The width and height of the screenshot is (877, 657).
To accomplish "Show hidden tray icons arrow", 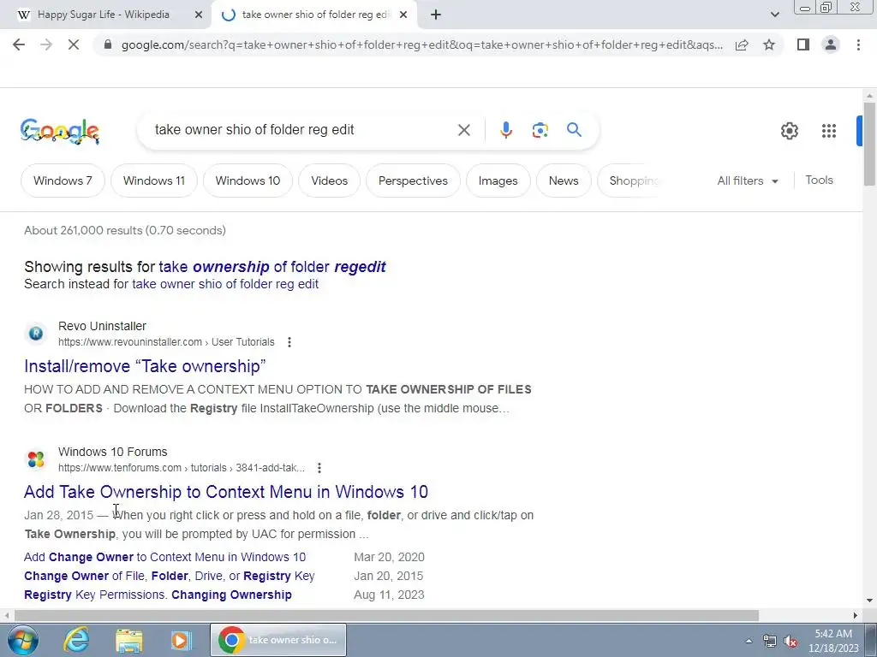I will (x=749, y=641).
